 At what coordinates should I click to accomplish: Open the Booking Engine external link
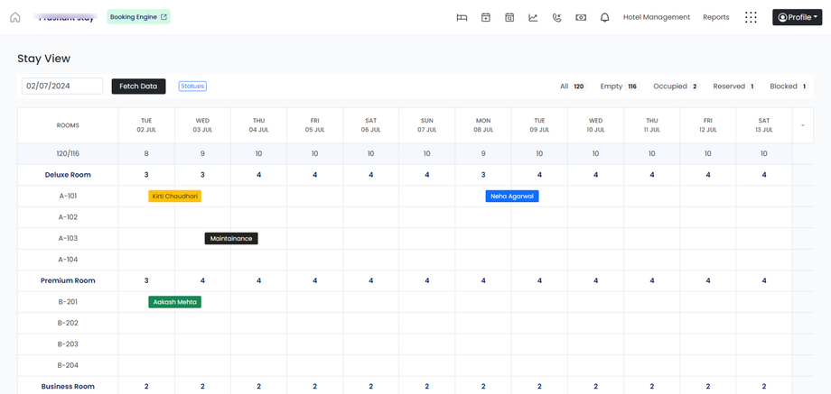tap(138, 17)
